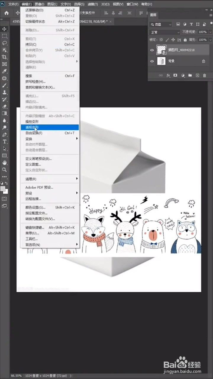
Task: Open the Change Screen Mode icon
Action: pyautogui.click(x=4, y=206)
